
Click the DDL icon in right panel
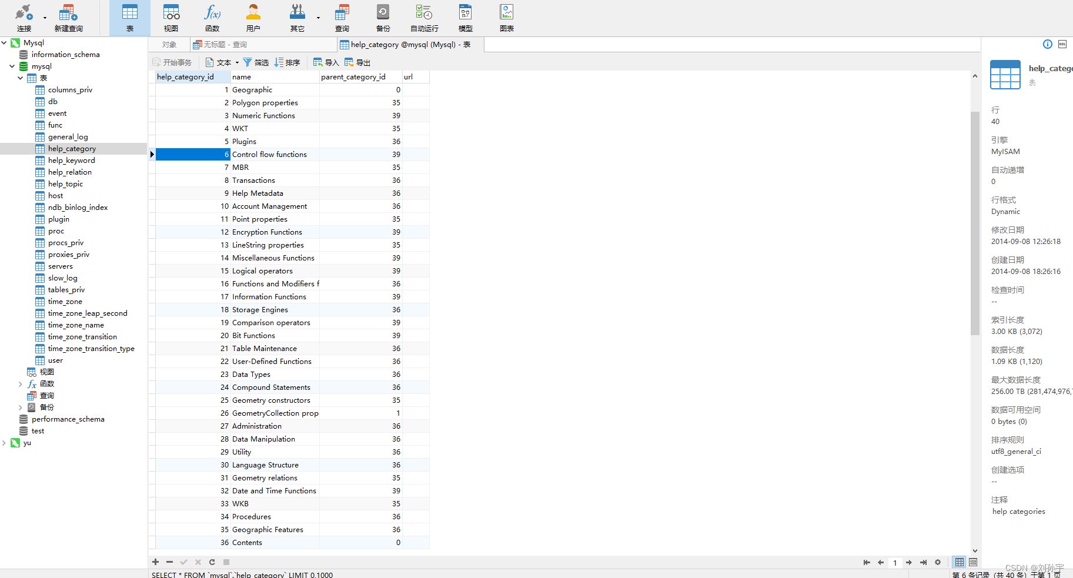click(1062, 44)
